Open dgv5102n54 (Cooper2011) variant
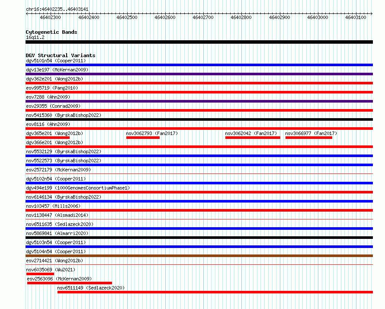The image size is (385, 309). click(56, 179)
